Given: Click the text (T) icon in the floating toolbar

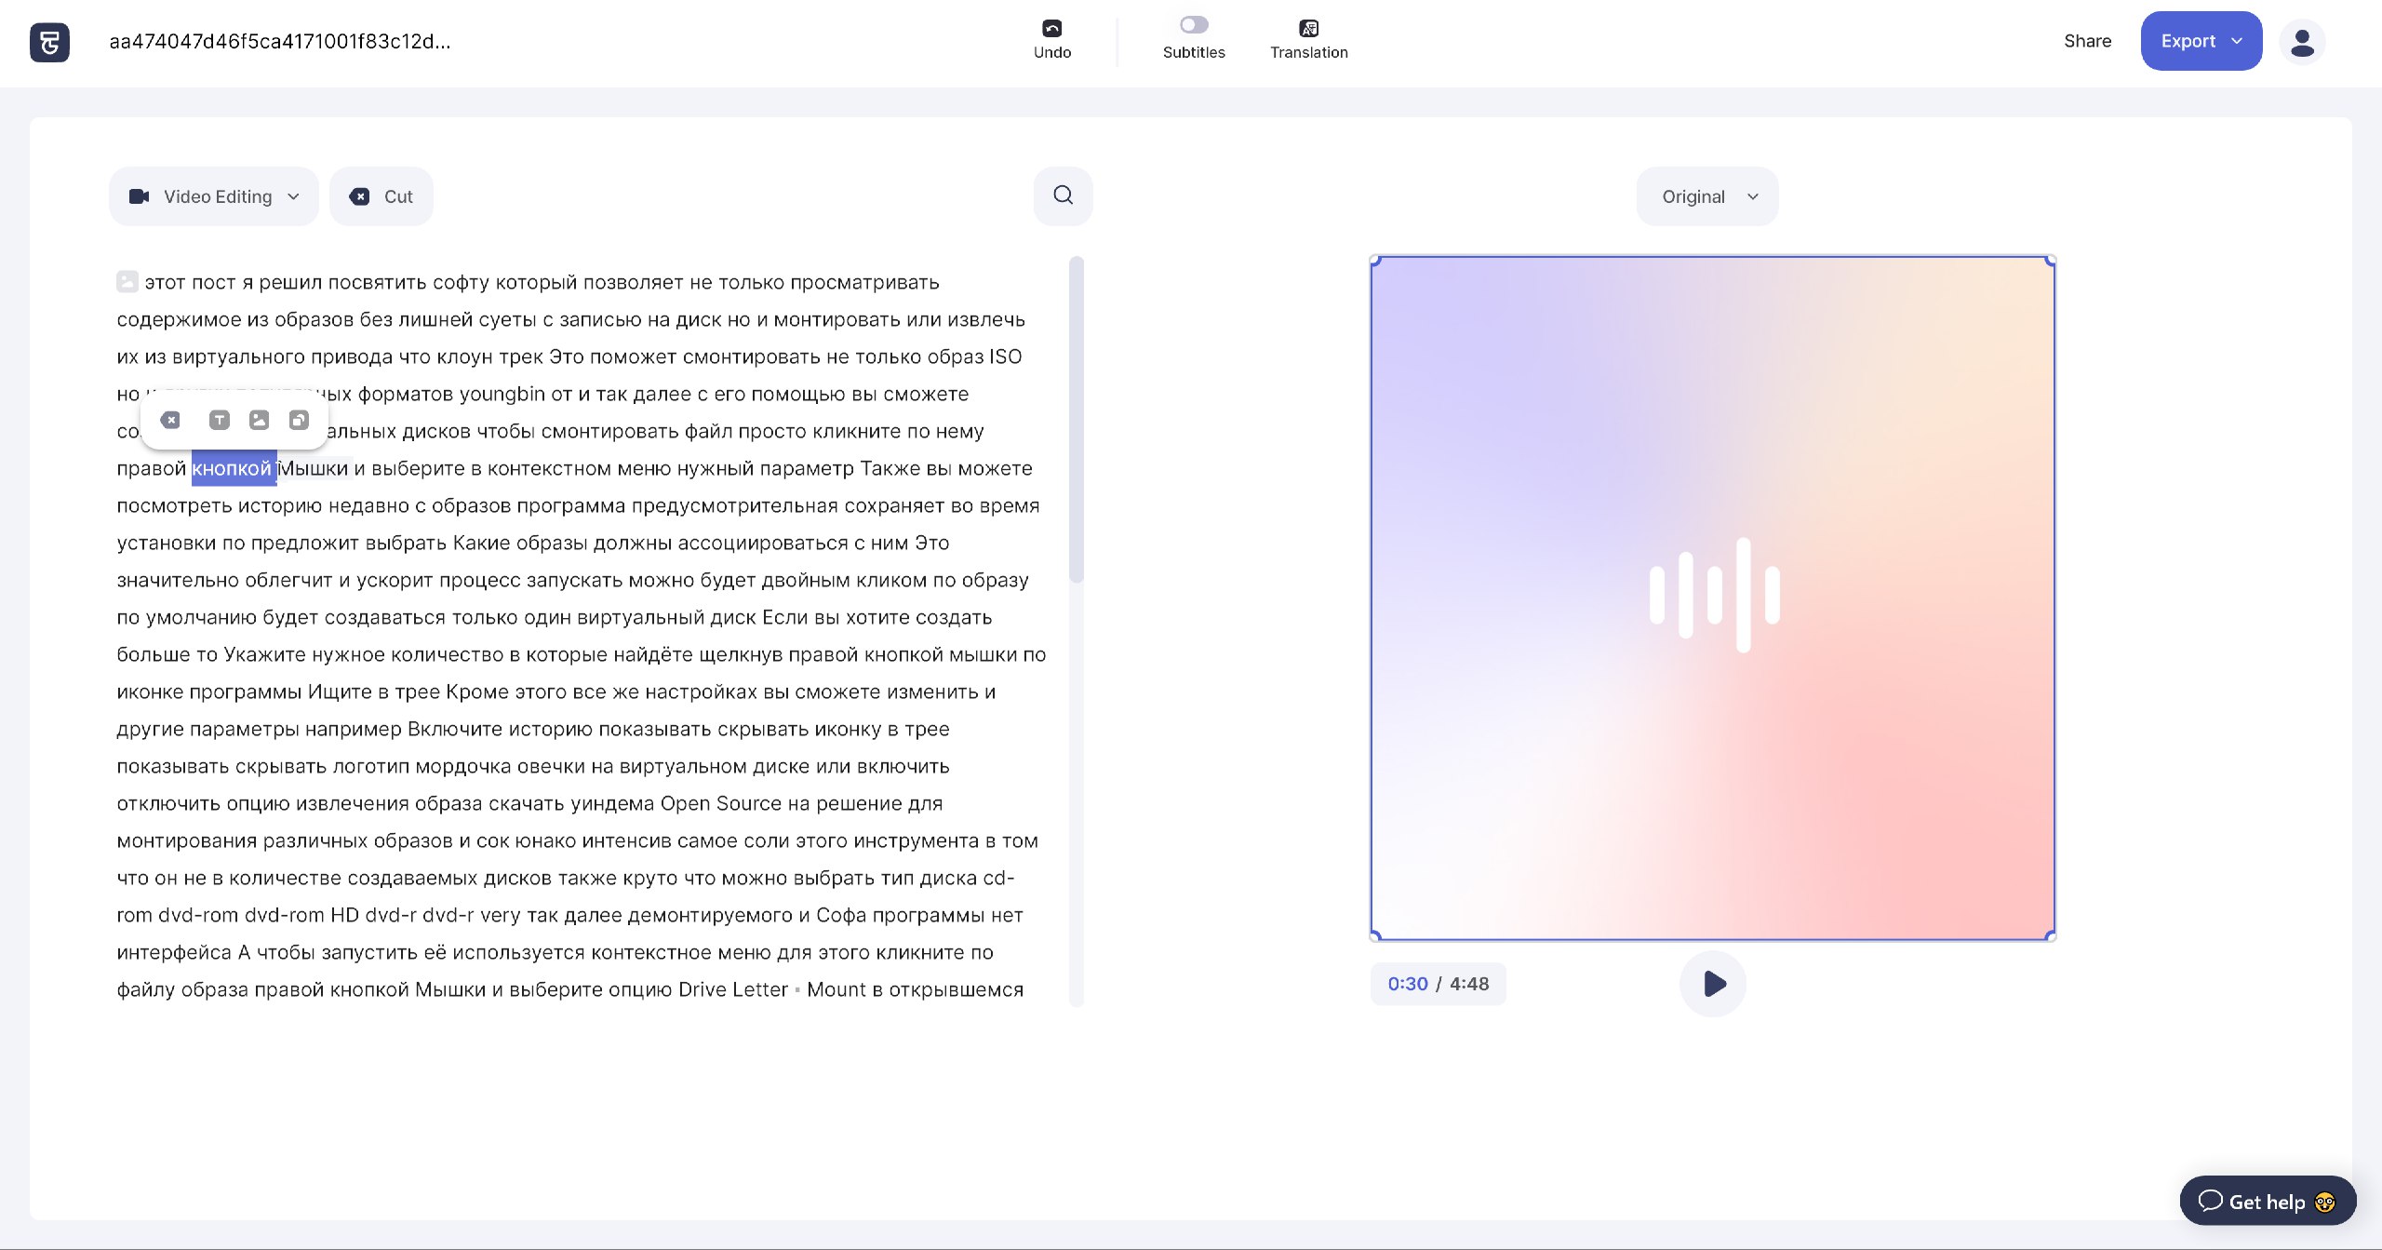Looking at the screenshot, I should coord(220,421).
